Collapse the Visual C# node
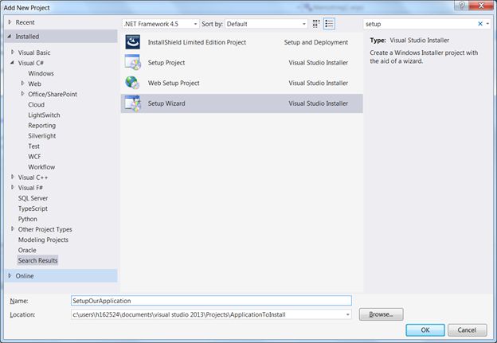This screenshot has width=497, height=343. (13, 62)
